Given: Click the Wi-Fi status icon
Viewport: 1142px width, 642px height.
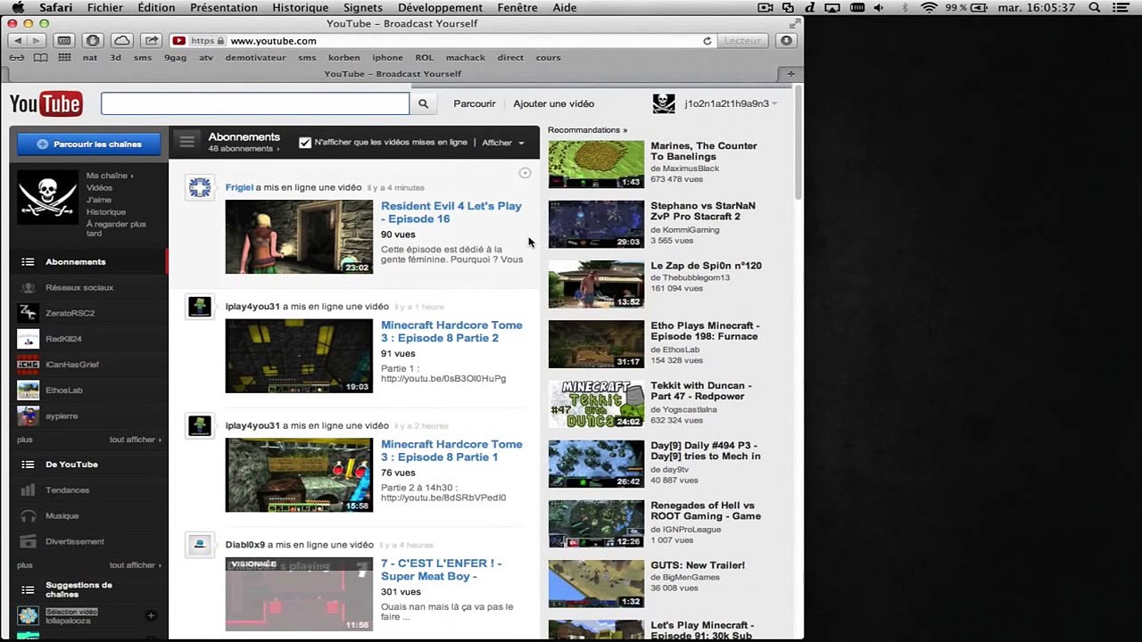Looking at the screenshot, I should click(x=930, y=8).
